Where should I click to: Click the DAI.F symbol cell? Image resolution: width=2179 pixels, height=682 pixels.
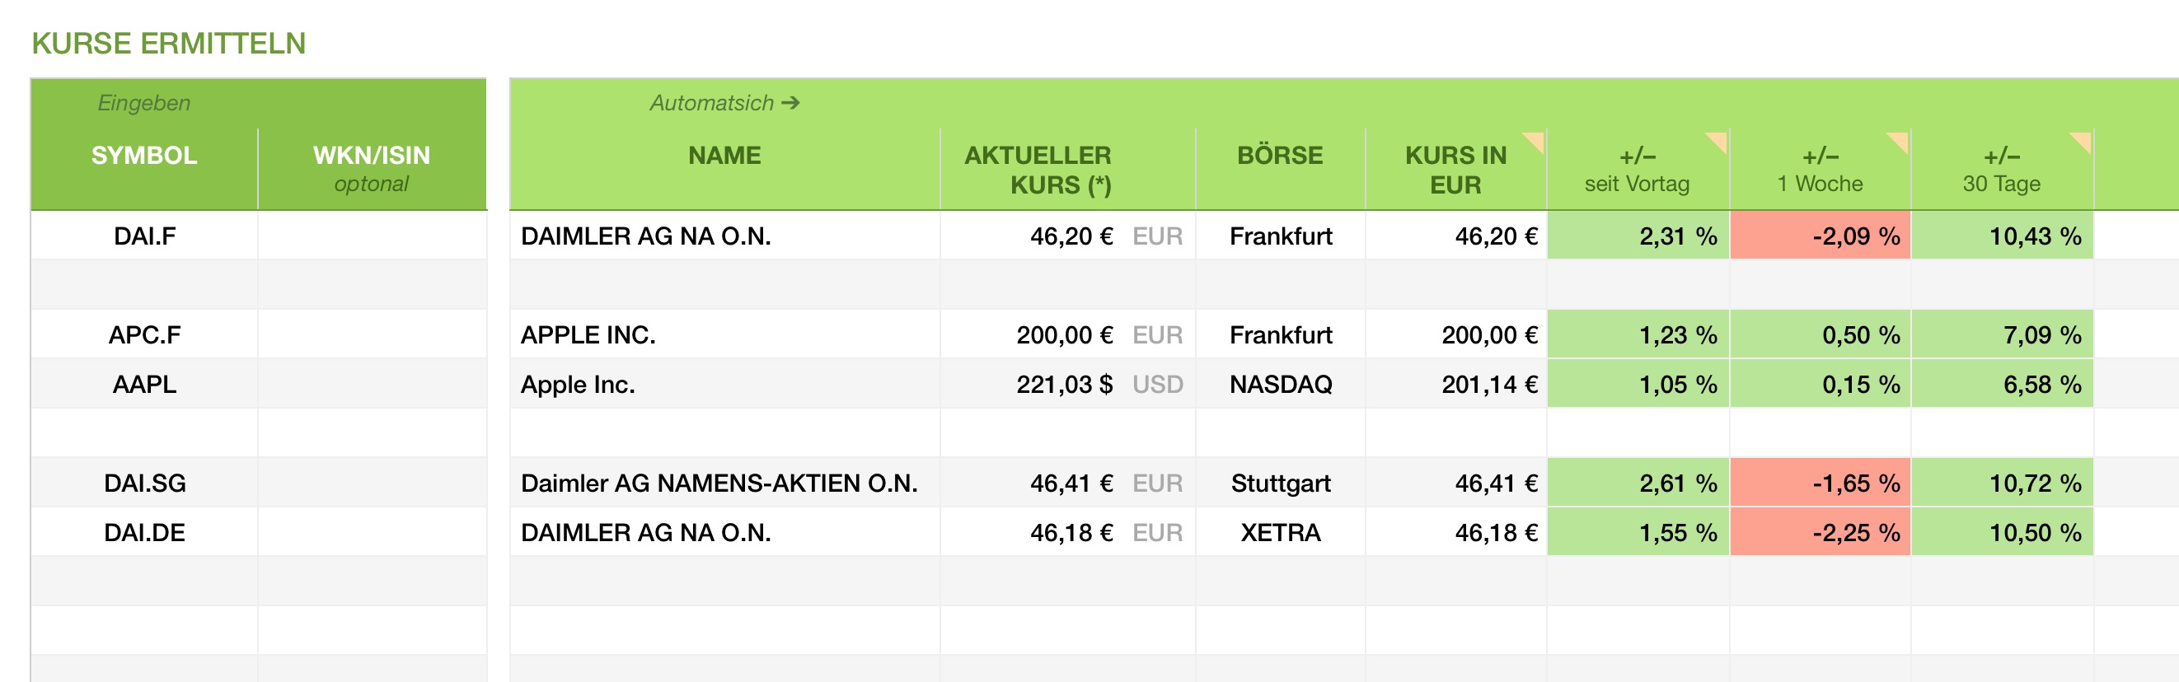(x=143, y=236)
